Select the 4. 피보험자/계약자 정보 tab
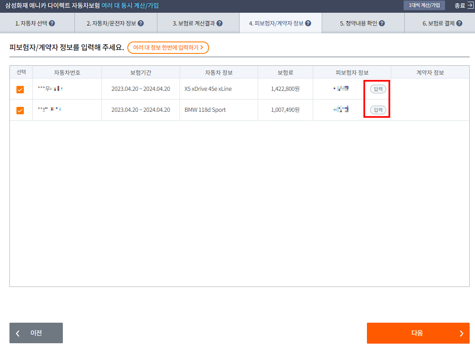475x349 pixels. (x=280, y=23)
